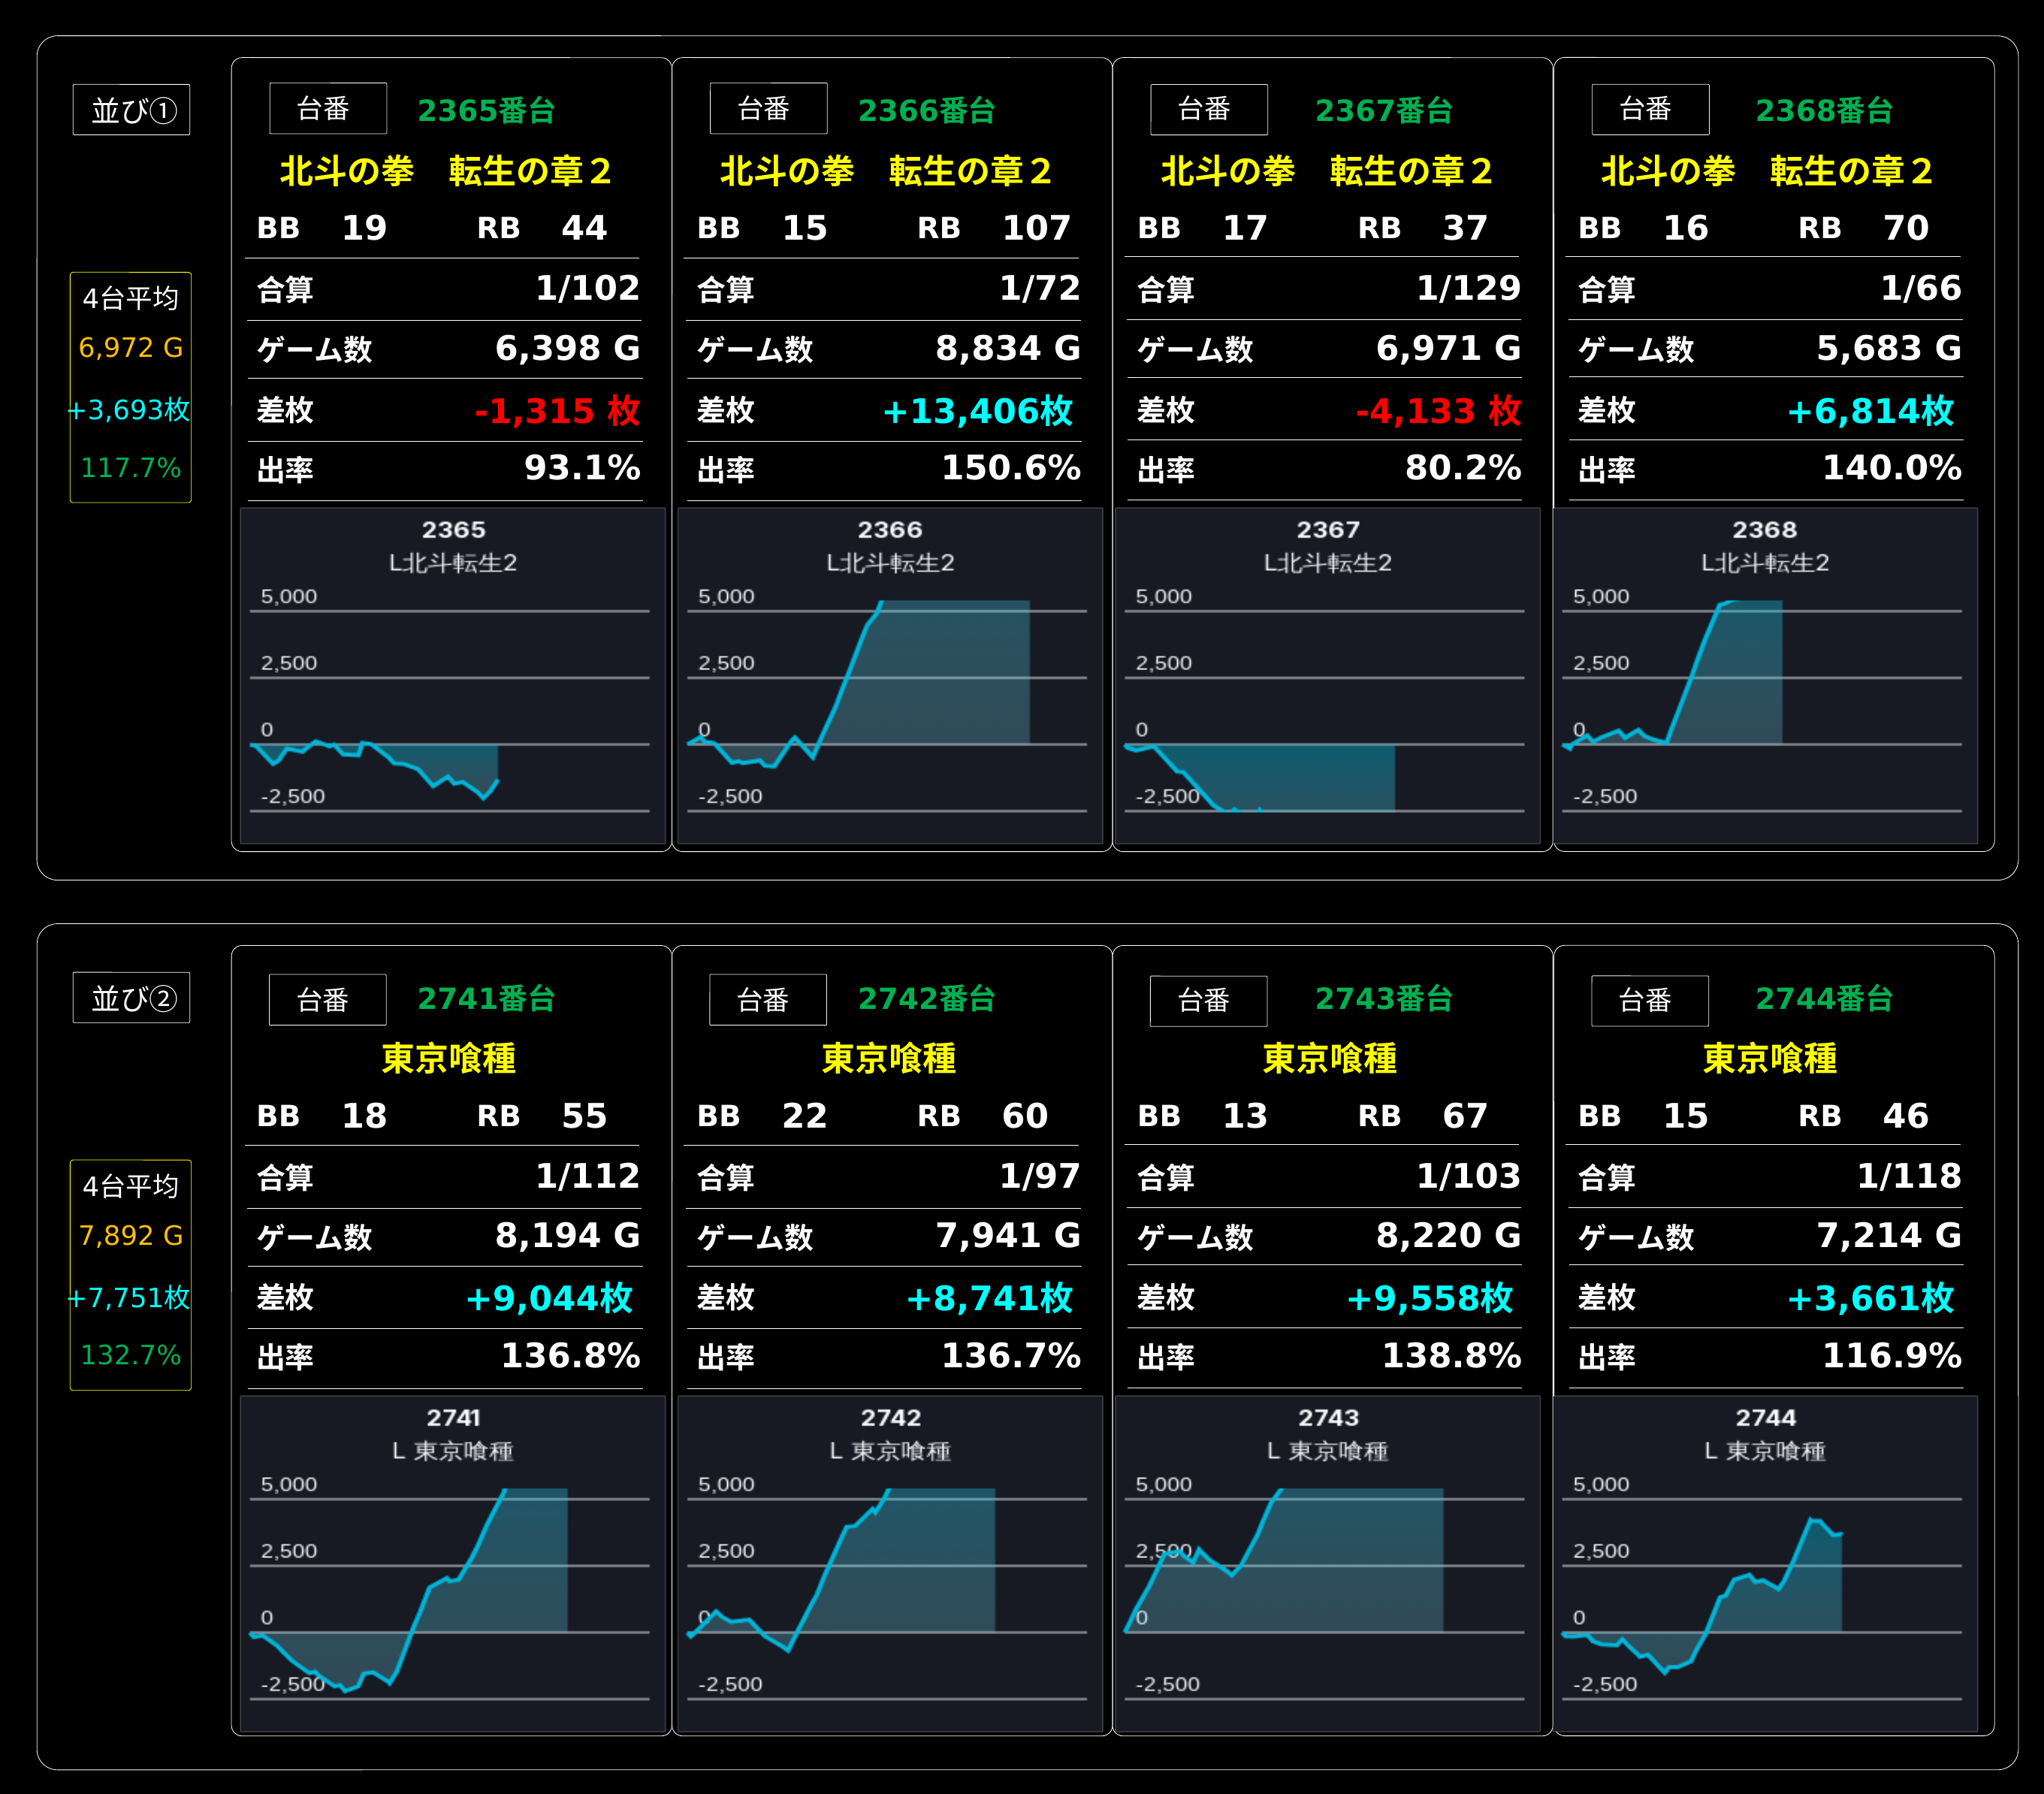Select machine number 2744番台

click(x=1825, y=998)
